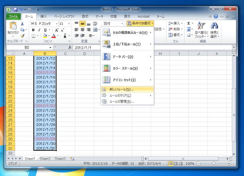Switch to the 挿入 ribbon tab

pos(43,16)
